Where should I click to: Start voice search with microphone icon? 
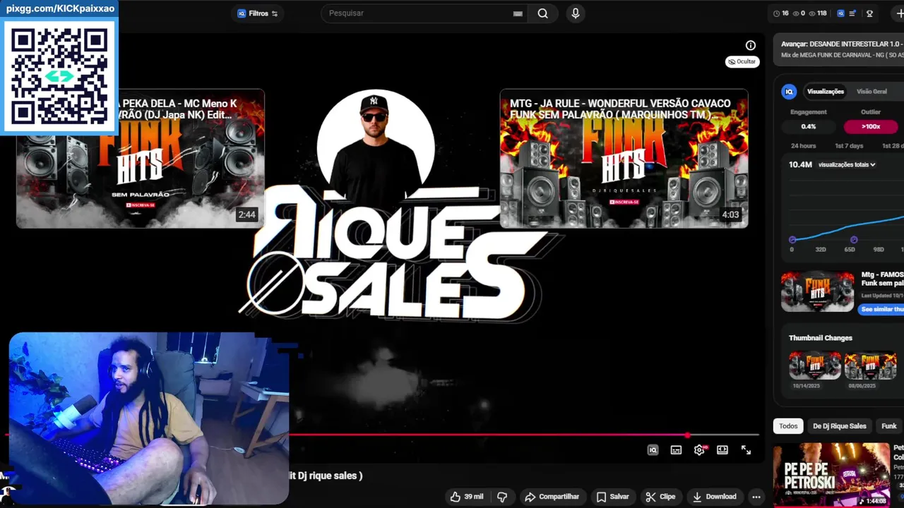576,13
